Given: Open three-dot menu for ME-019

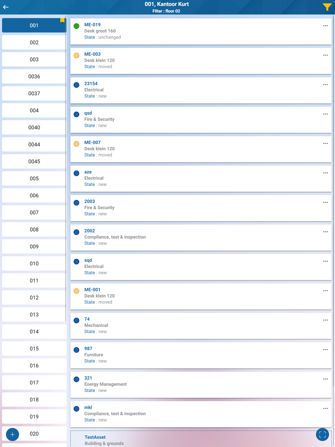Looking at the screenshot, I should click(x=325, y=26).
